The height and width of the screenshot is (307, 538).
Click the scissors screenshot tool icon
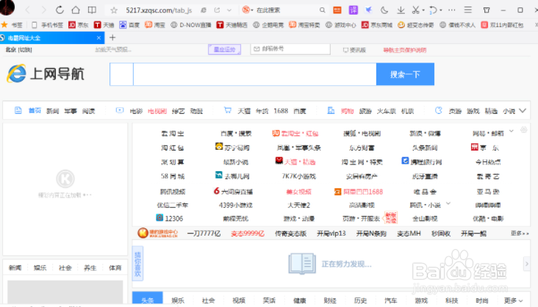tap(415, 10)
